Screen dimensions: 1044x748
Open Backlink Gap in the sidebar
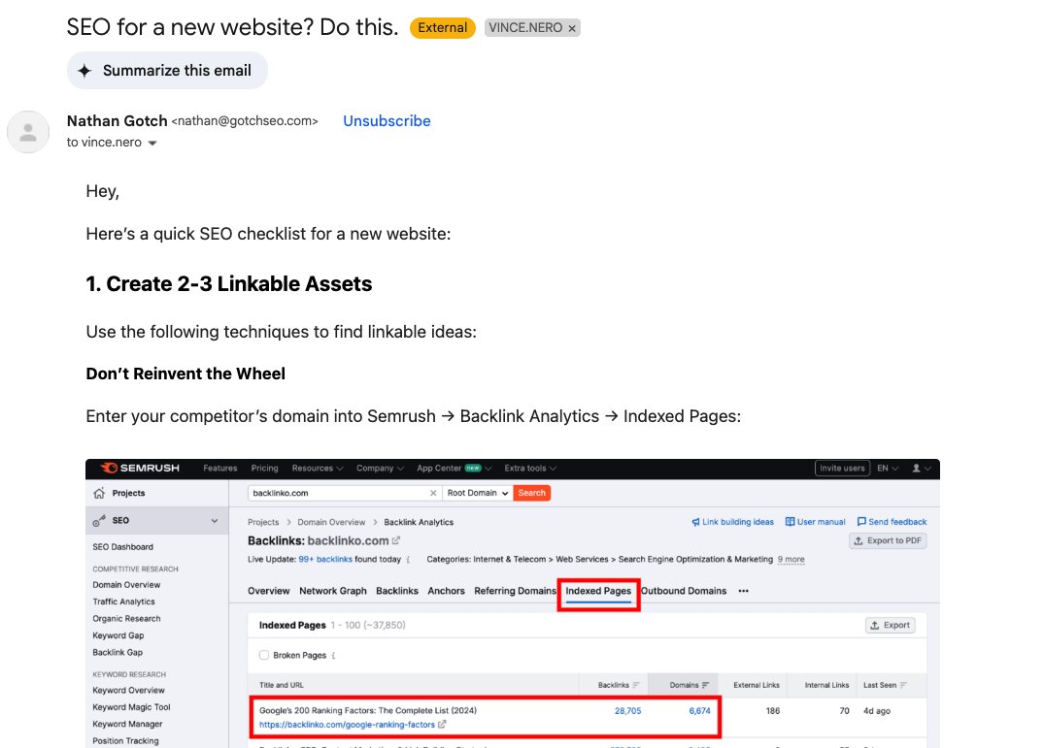coord(118,652)
